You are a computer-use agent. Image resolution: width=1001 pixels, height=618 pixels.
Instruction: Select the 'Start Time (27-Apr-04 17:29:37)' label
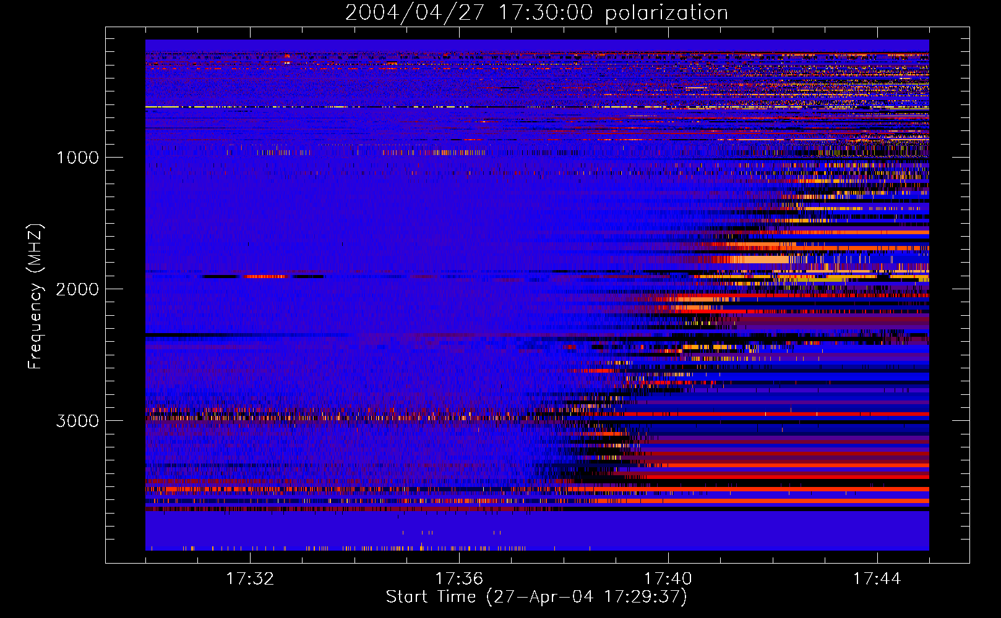pyautogui.click(x=536, y=597)
